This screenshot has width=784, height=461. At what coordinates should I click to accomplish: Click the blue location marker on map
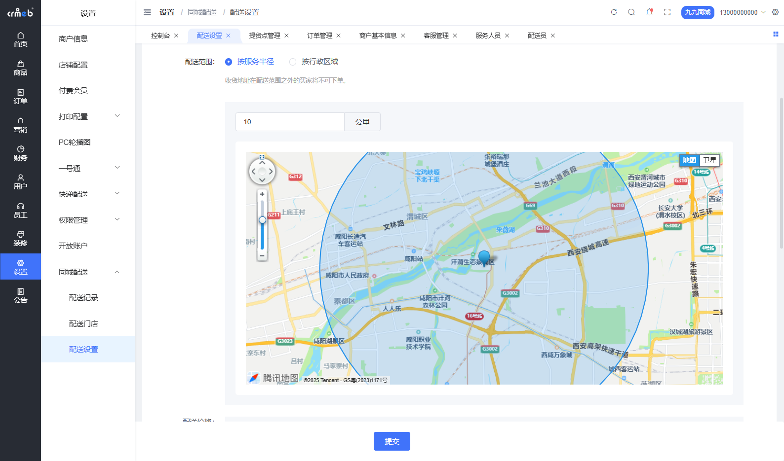[x=484, y=258]
